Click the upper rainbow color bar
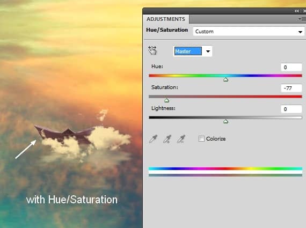Image resolution: width=306 pixels, height=228 pixels. point(225,168)
